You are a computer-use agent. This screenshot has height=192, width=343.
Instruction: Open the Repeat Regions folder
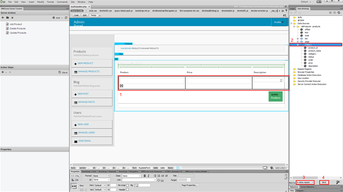point(304,69)
